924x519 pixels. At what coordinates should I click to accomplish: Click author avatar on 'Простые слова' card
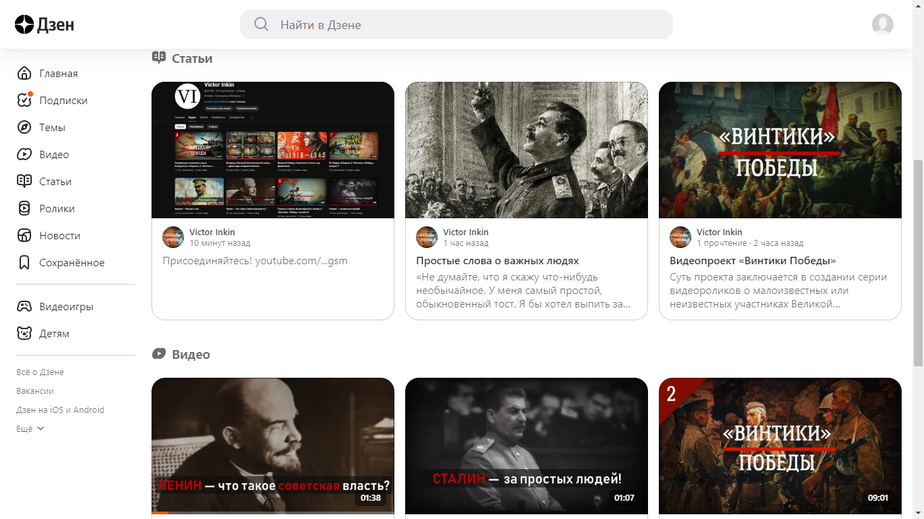(x=427, y=237)
